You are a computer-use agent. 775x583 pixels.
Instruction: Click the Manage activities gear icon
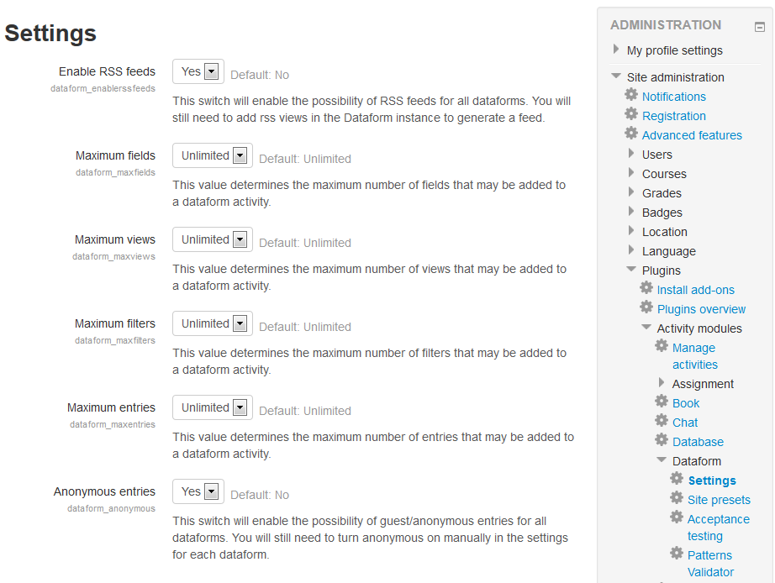click(662, 344)
